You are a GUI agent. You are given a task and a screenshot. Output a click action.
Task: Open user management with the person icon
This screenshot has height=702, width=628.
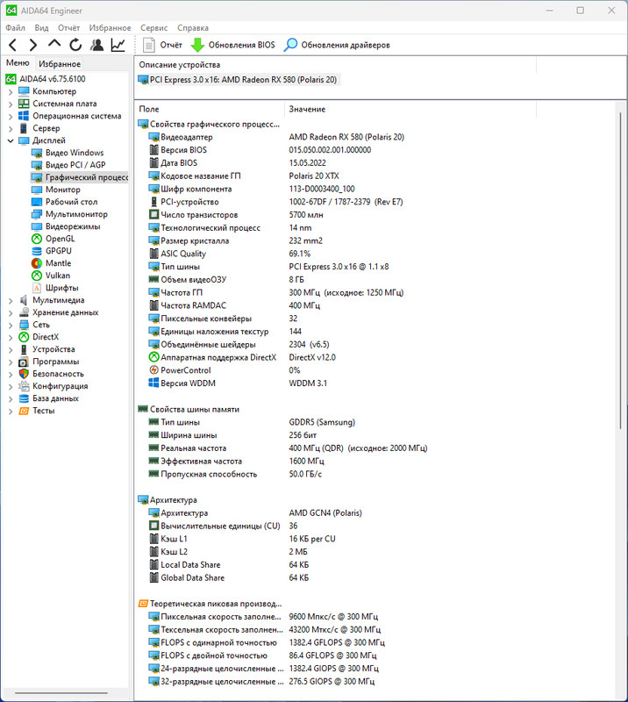tap(96, 45)
